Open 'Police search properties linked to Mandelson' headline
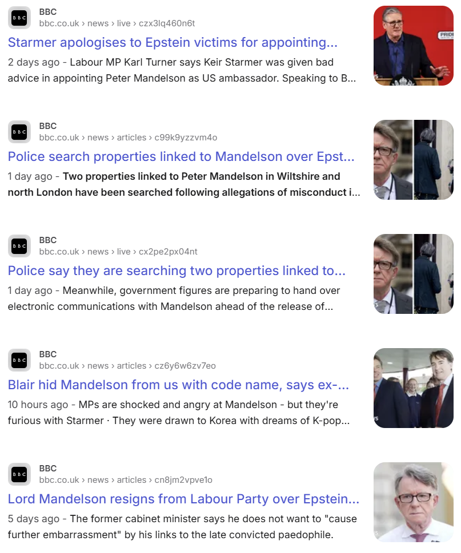The width and height of the screenshot is (461, 553). click(x=181, y=156)
